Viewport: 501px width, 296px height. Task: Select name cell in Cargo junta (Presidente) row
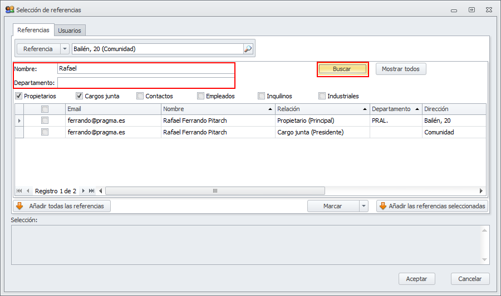(218, 132)
